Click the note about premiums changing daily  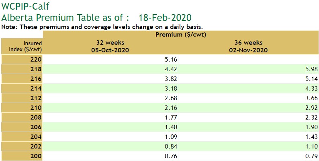tap(102, 27)
